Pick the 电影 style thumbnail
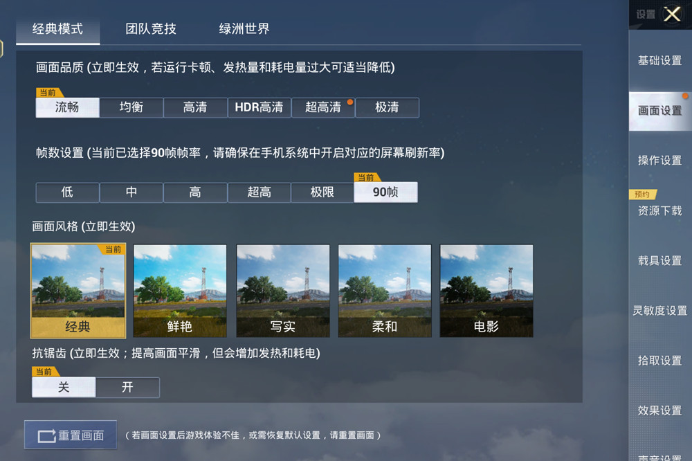 tap(486, 291)
